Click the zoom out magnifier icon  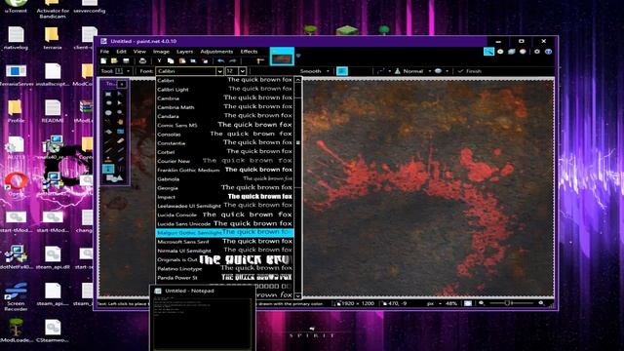481,303
